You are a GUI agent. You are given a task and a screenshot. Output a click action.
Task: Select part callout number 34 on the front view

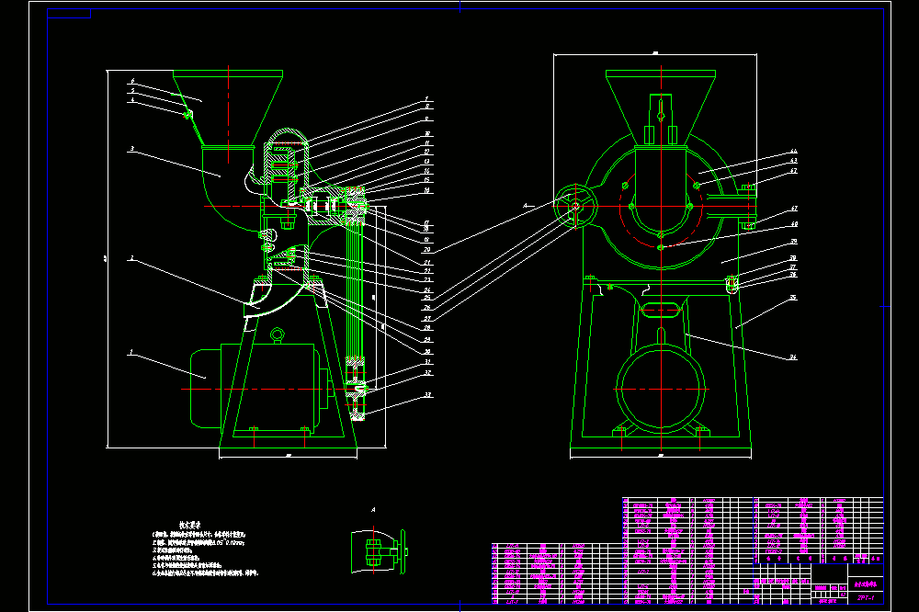coord(793,357)
